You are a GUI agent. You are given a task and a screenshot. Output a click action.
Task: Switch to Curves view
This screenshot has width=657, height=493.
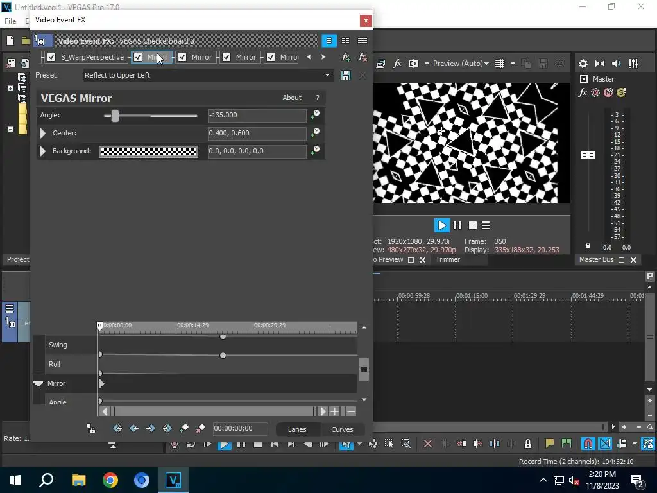pyautogui.click(x=342, y=429)
